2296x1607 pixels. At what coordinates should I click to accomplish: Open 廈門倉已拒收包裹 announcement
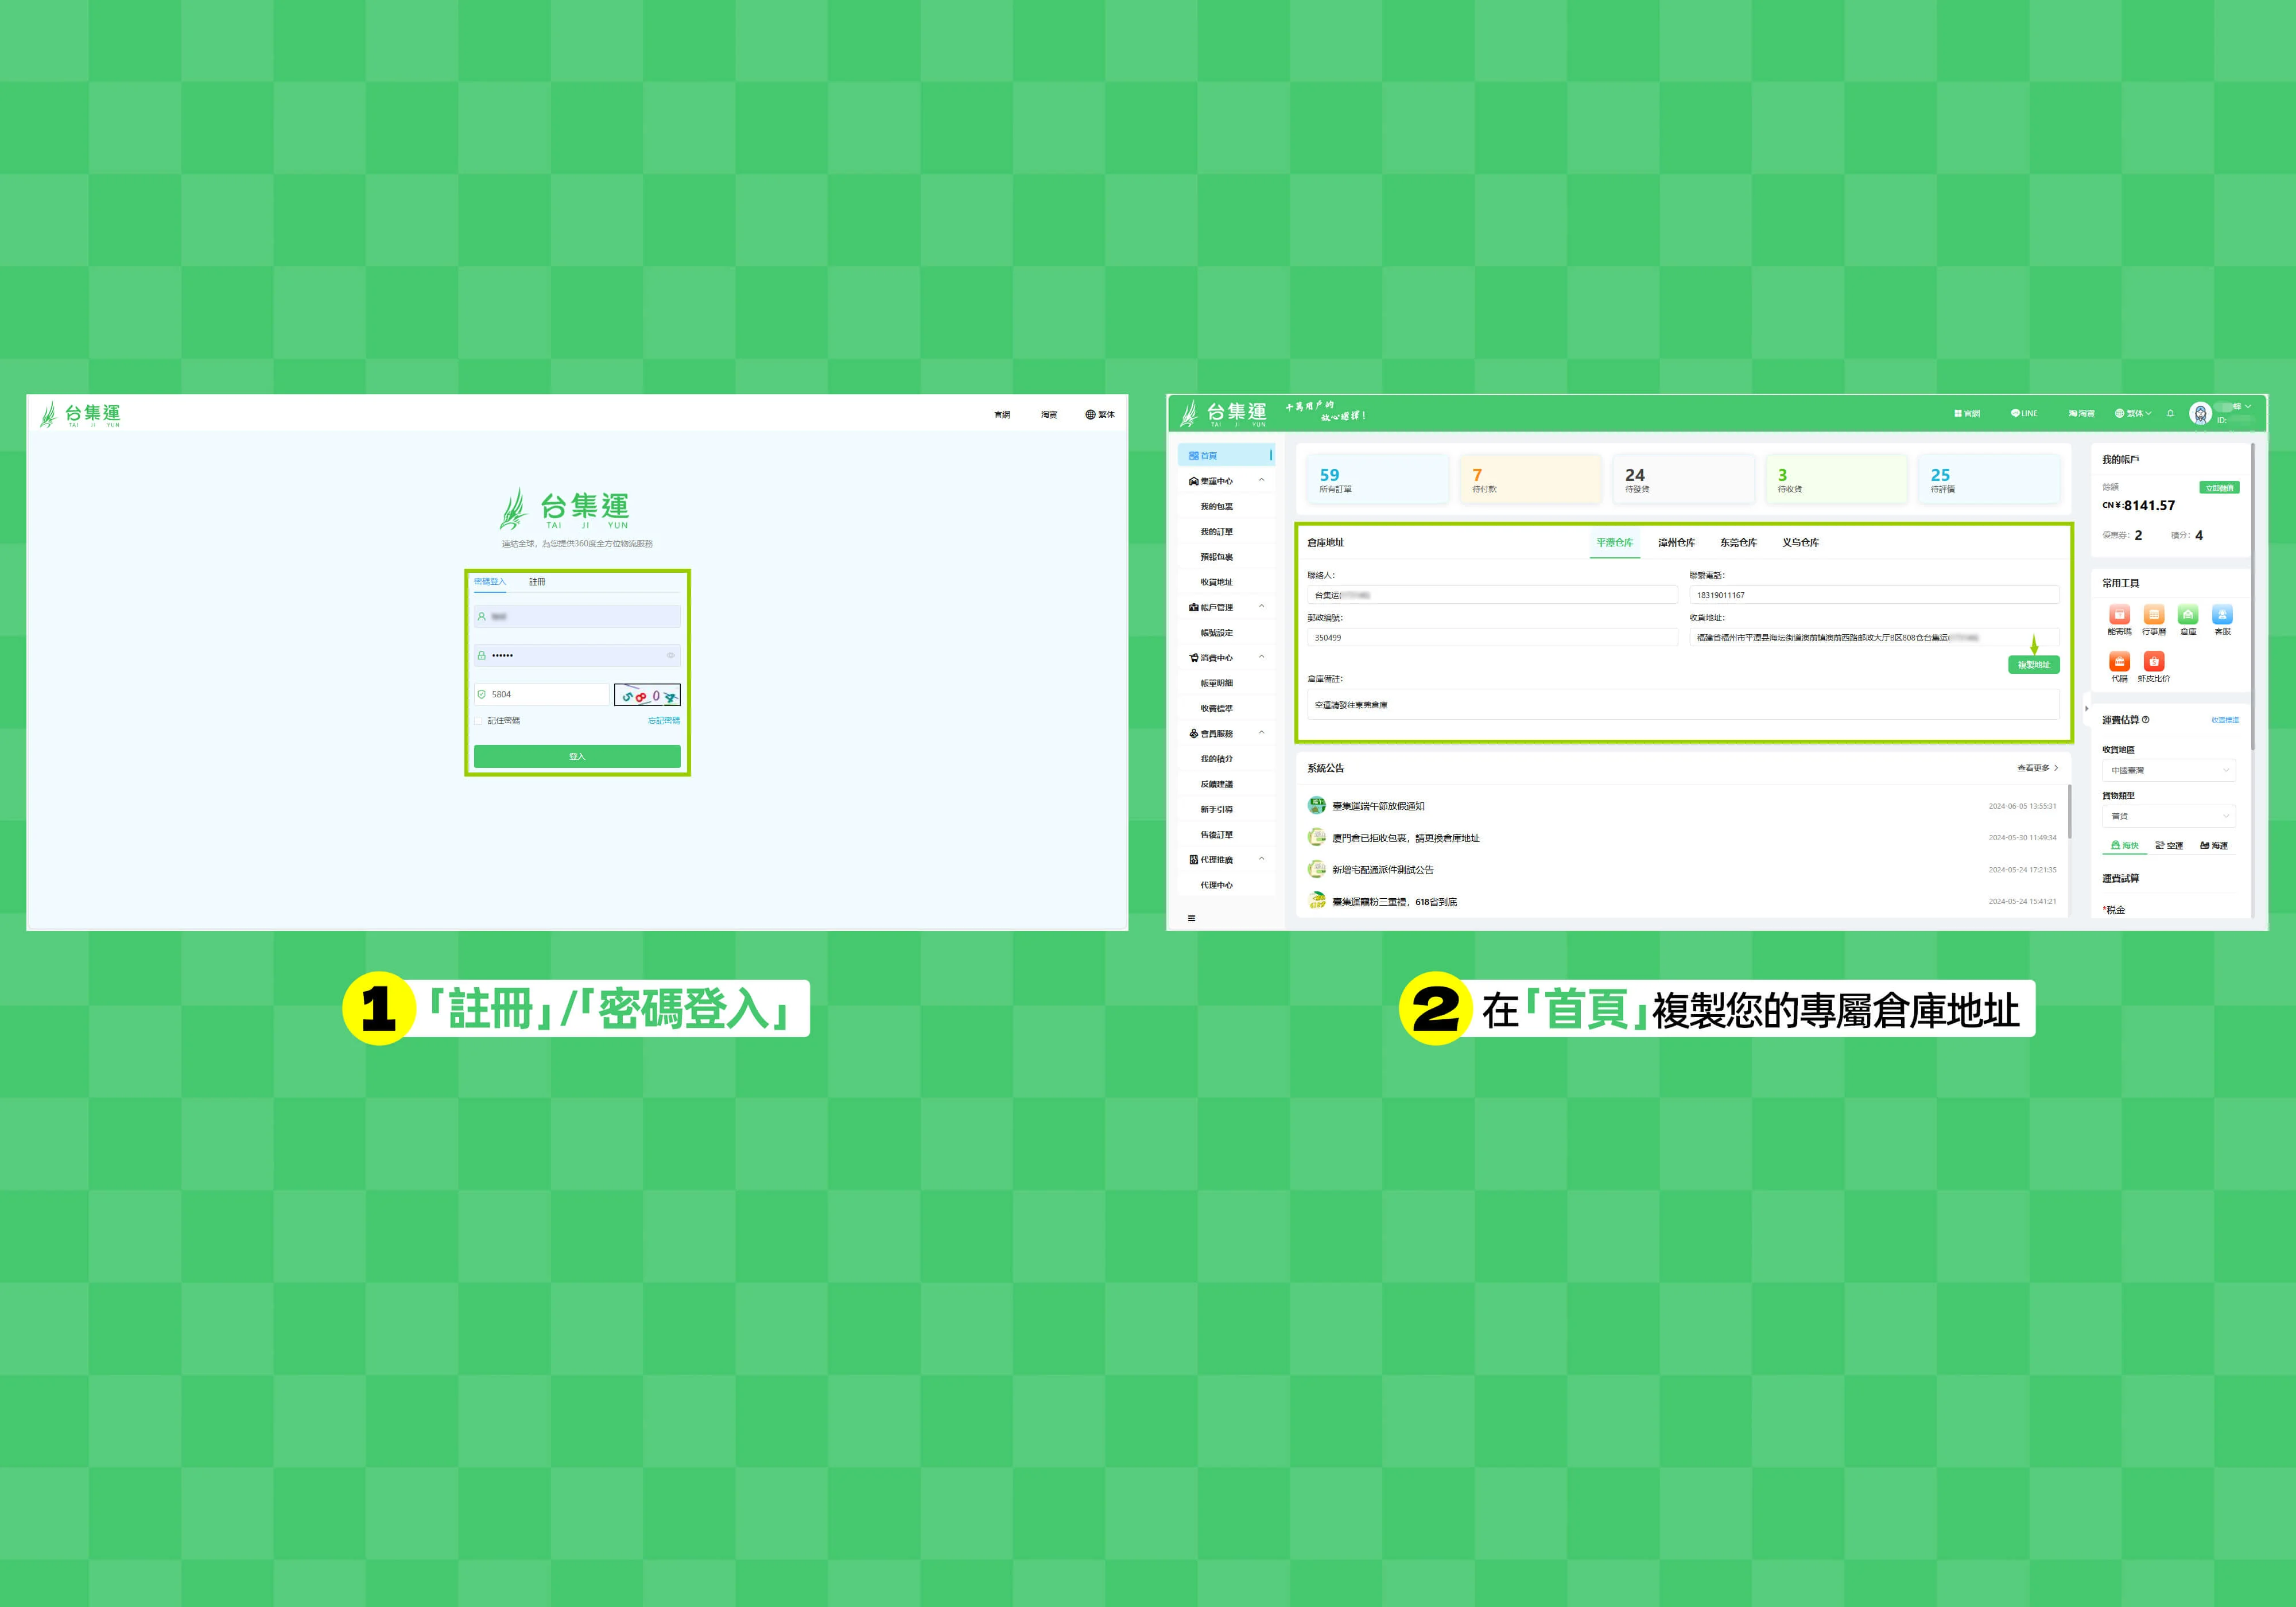point(1405,838)
